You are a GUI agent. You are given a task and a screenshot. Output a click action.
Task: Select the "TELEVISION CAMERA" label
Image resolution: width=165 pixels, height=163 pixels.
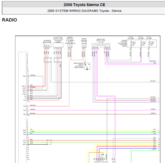58,41
